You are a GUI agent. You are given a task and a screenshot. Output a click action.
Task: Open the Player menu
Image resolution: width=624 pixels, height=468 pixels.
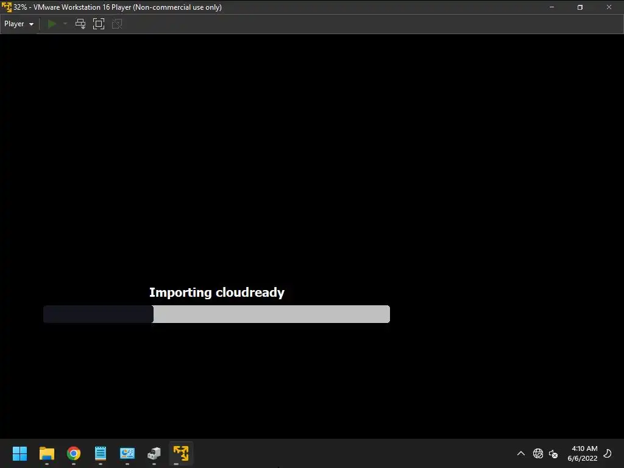click(19, 24)
